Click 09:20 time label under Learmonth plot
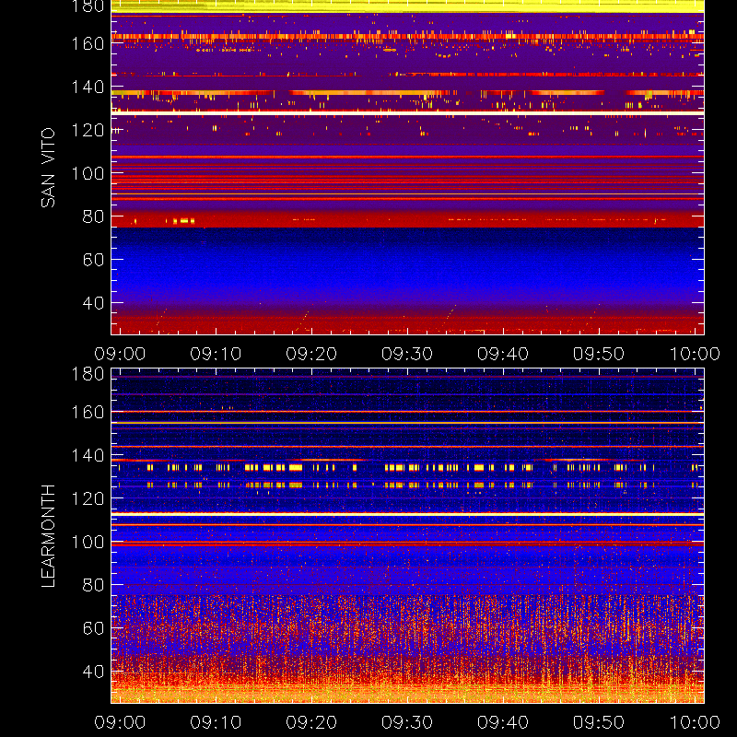The height and width of the screenshot is (737, 737). click(311, 722)
